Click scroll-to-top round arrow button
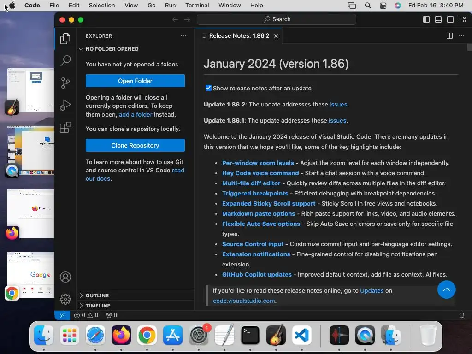The height and width of the screenshot is (354, 472). (x=446, y=289)
